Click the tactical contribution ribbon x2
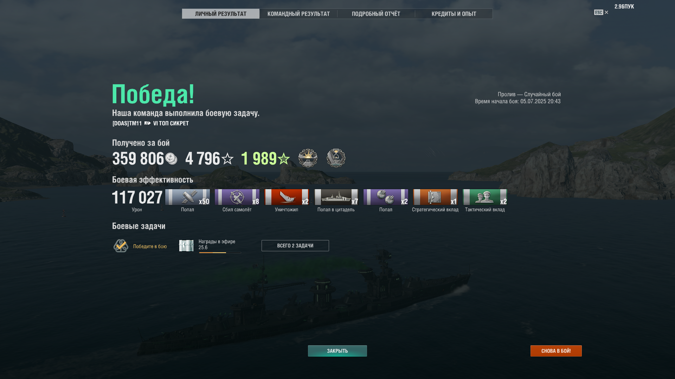675x379 pixels. [x=485, y=197]
